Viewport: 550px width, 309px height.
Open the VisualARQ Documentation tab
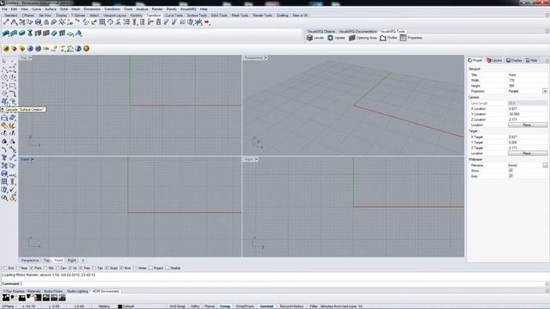pyautogui.click(x=357, y=31)
